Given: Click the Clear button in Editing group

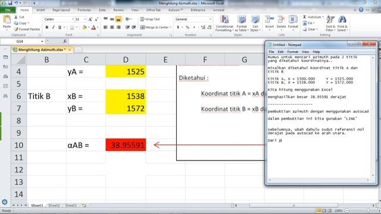Looking at the screenshot, I should (310, 29).
